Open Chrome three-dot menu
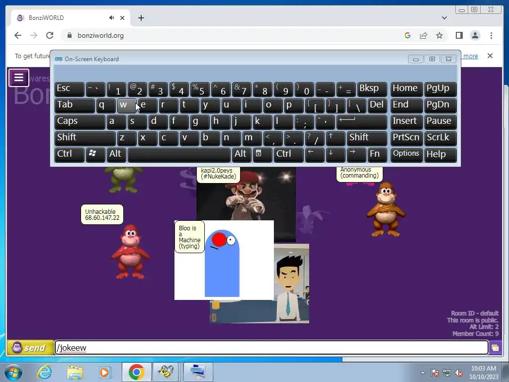The height and width of the screenshot is (382, 509). 491,35
